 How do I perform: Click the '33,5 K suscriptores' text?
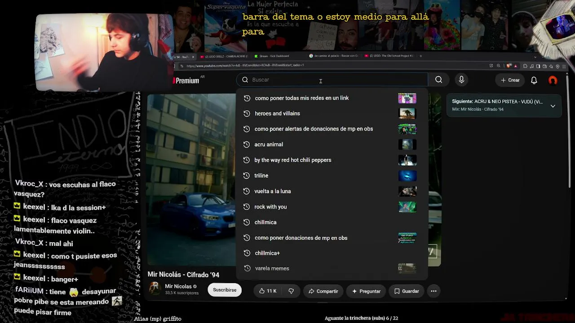click(182, 293)
